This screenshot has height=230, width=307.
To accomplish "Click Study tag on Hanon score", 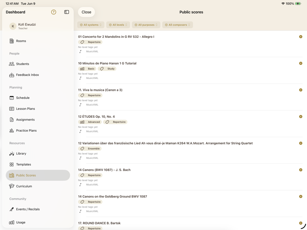I will (107, 69).
